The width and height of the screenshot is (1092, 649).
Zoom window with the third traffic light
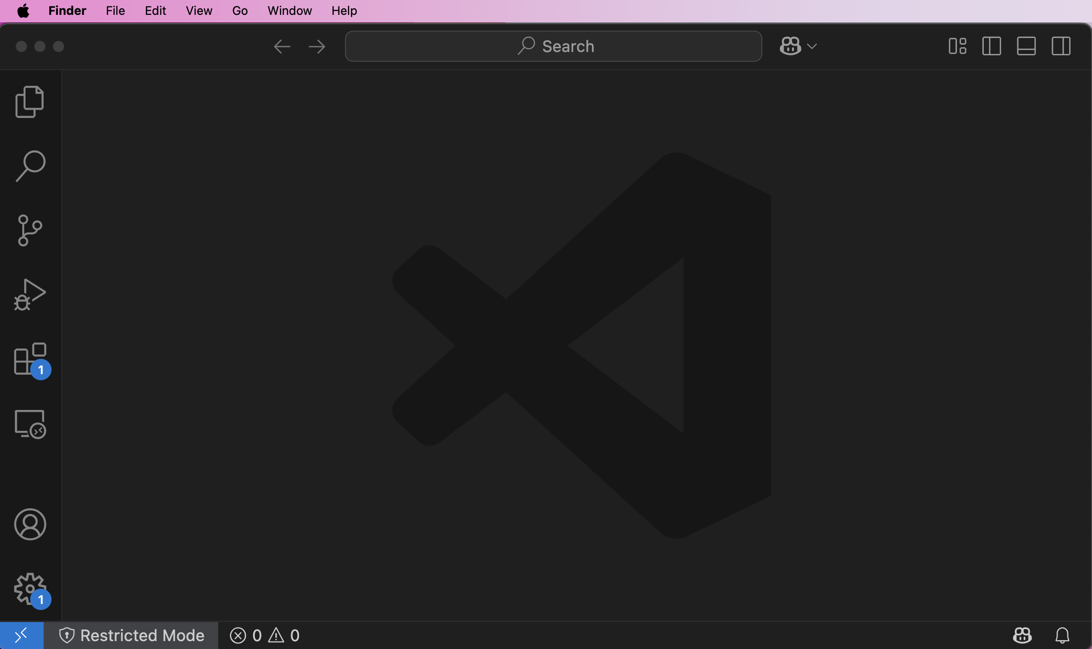(x=58, y=46)
